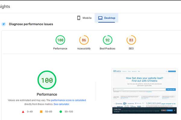The image size is (181, 120).
Task: Click the green circle 90–100 legend icon
Action: (61, 112)
